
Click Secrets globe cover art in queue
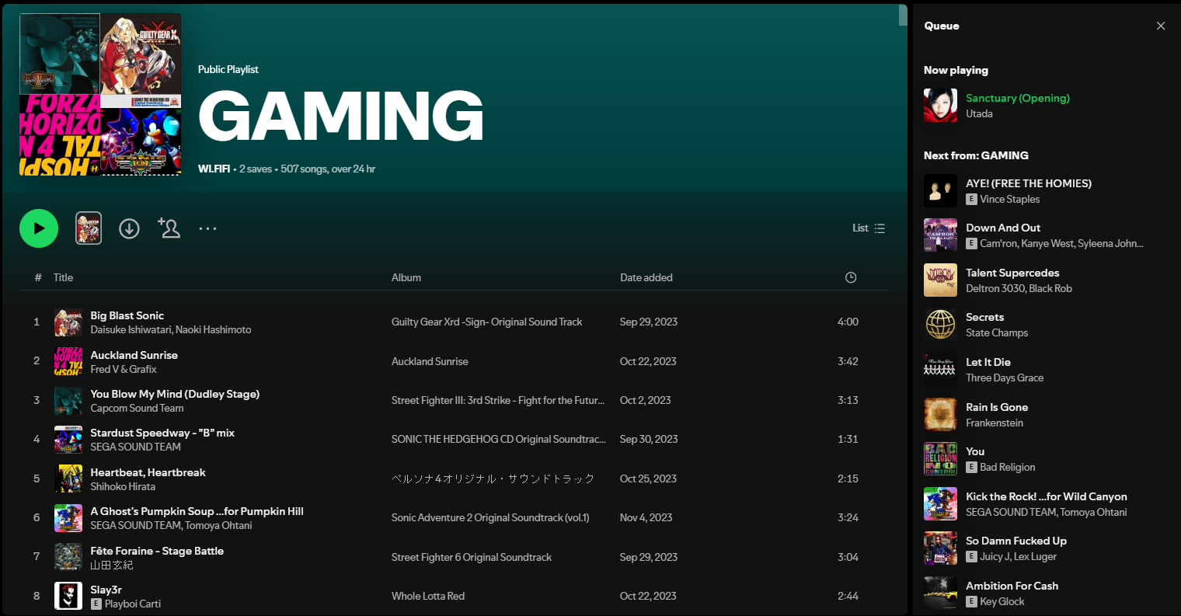click(x=940, y=325)
